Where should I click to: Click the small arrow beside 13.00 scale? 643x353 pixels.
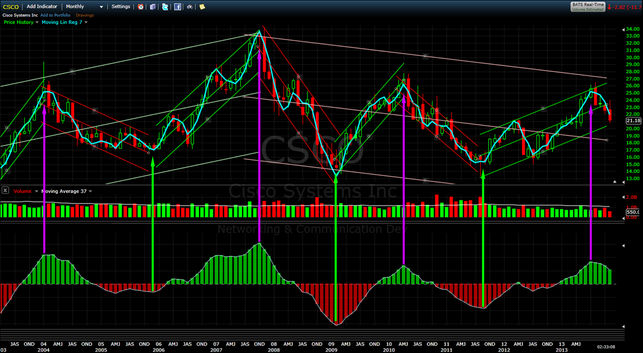(x=623, y=182)
